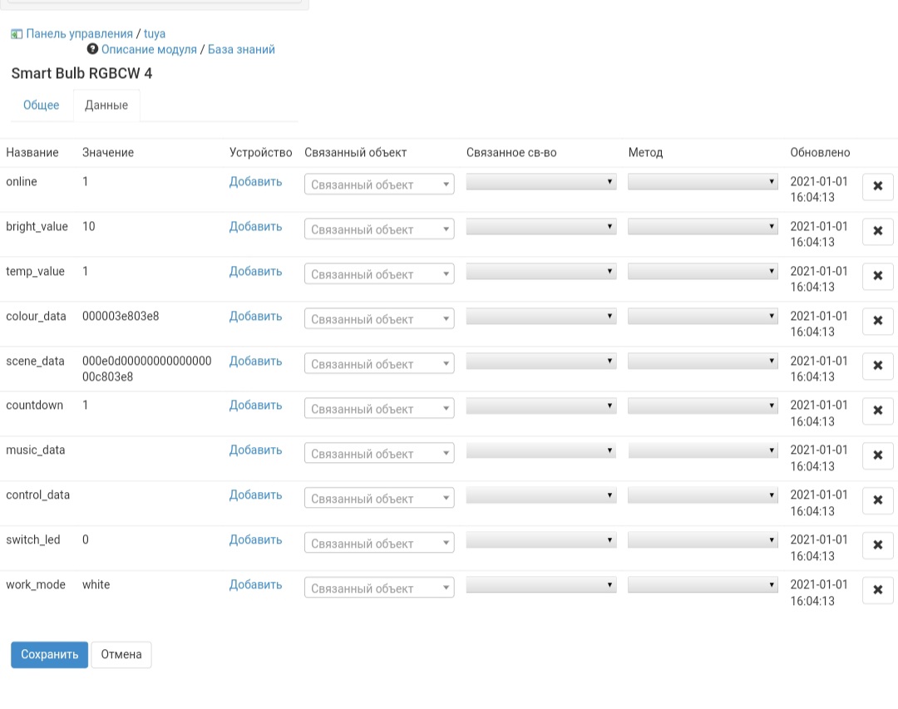This screenshot has width=898, height=709.
Task: Expand Связанный объект combo for work_mode
Action: [x=379, y=588]
